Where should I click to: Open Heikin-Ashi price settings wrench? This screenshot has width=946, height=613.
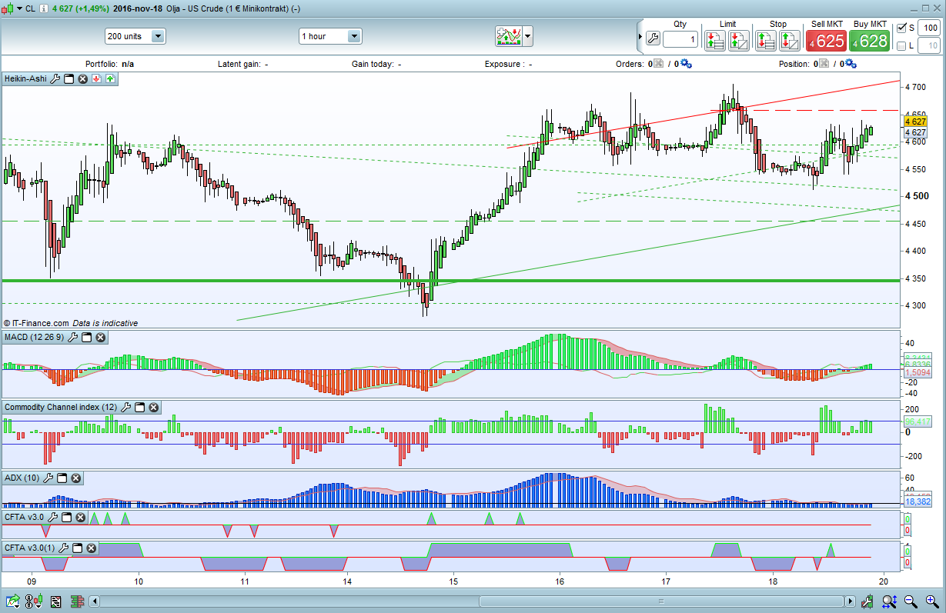tap(55, 78)
